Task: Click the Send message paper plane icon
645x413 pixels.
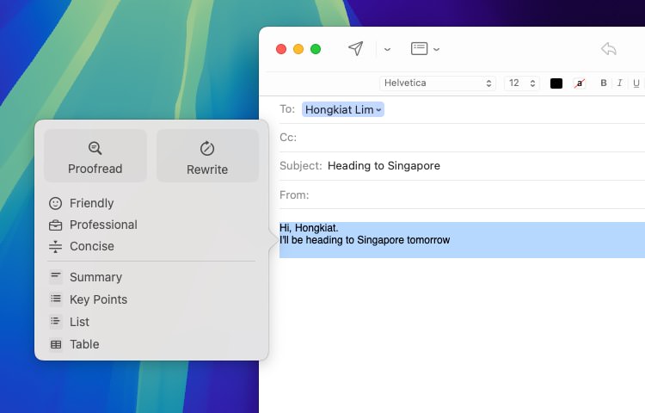Action: pyautogui.click(x=356, y=48)
